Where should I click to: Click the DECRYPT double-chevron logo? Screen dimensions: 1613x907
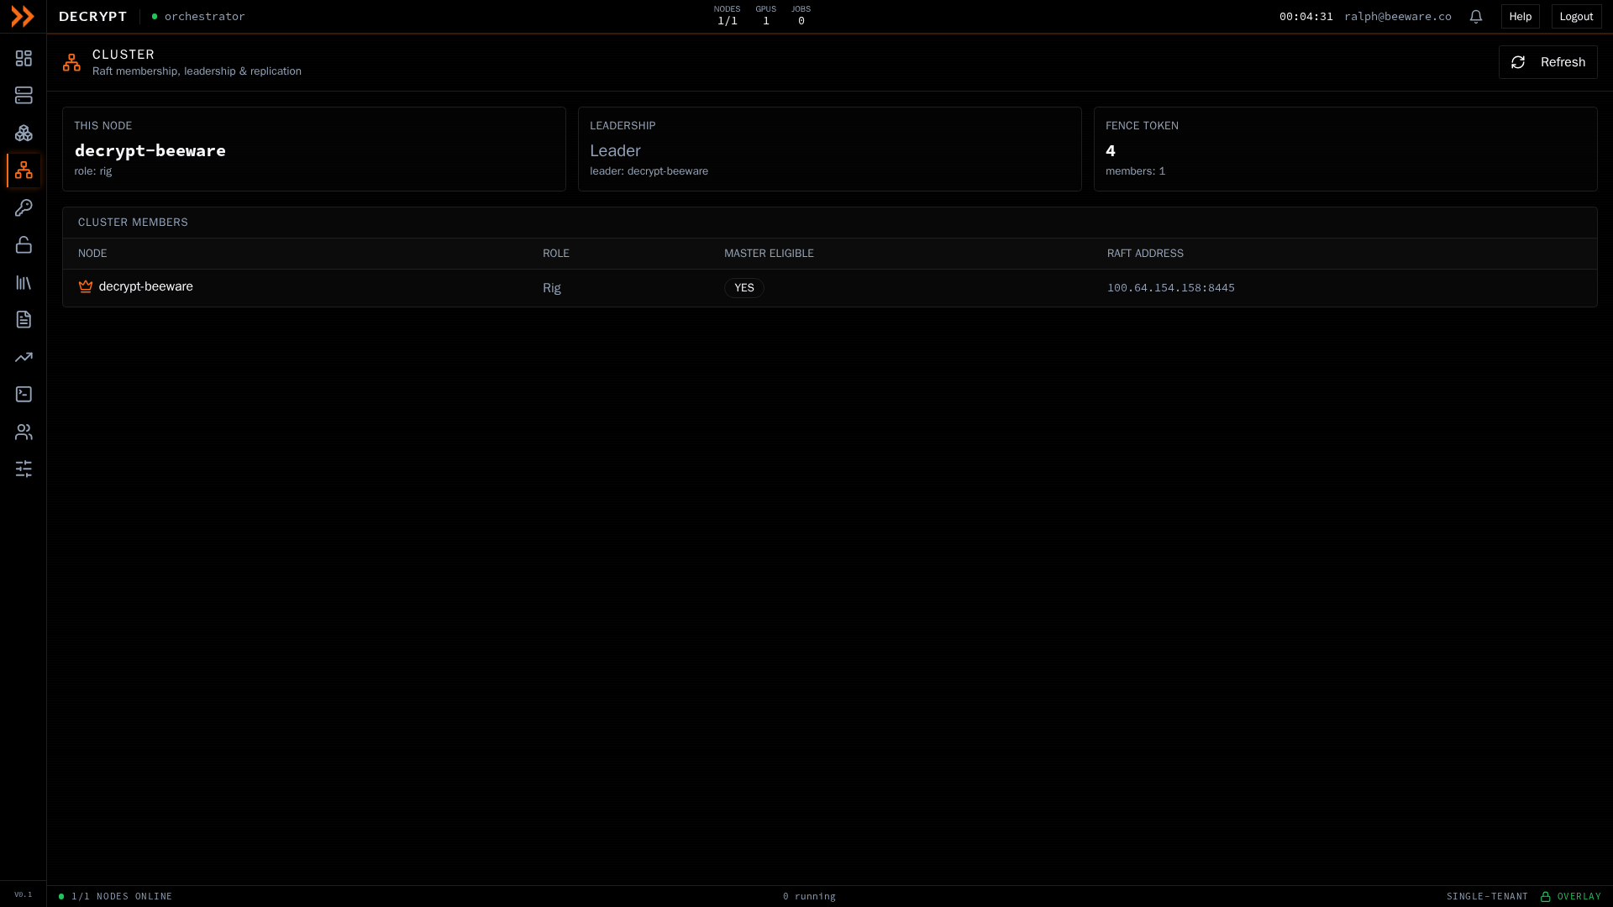(23, 16)
